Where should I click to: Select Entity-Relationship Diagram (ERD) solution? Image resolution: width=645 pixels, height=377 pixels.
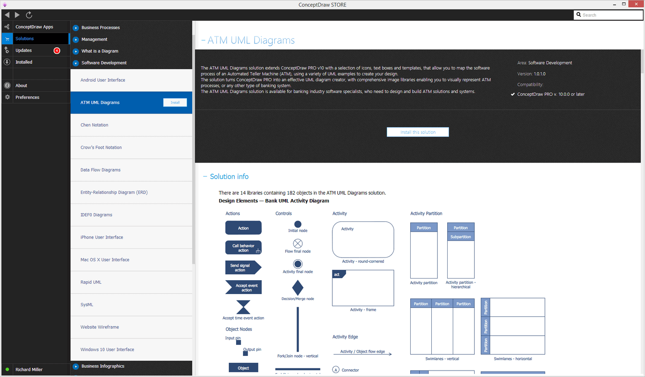pyautogui.click(x=131, y=192)
